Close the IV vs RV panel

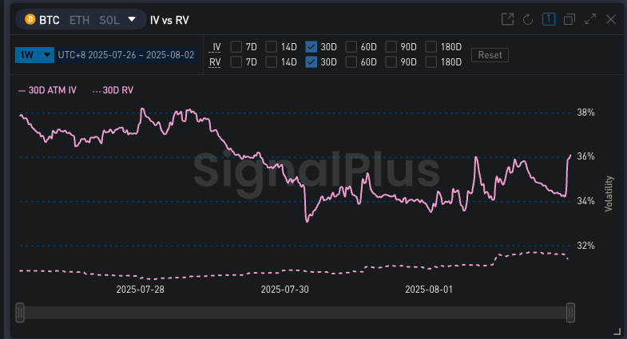[x=611, y=19]
